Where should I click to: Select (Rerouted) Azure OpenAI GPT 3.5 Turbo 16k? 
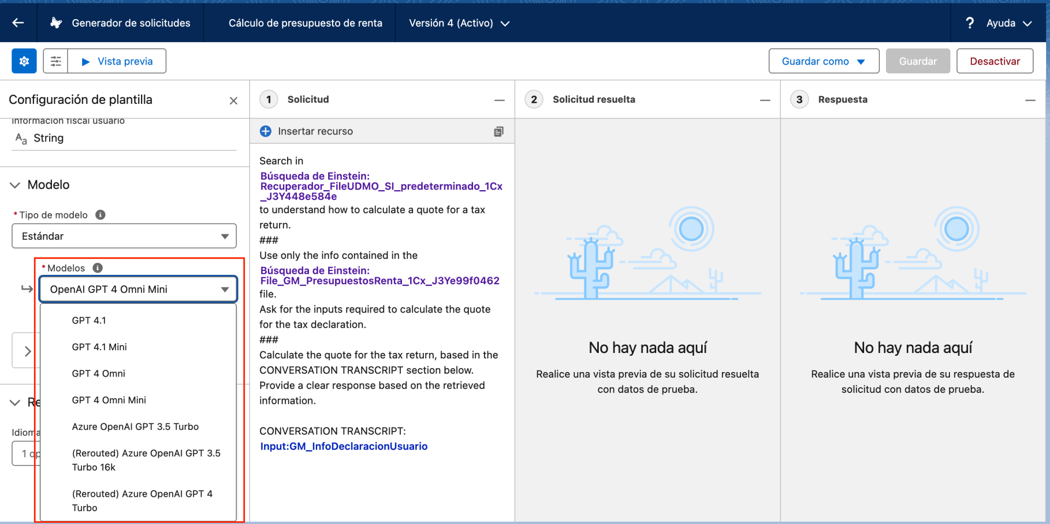point(138,460)
